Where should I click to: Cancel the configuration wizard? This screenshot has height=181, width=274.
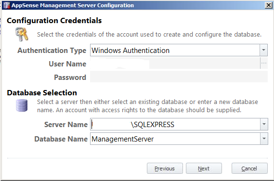click(x=249, y=168)
